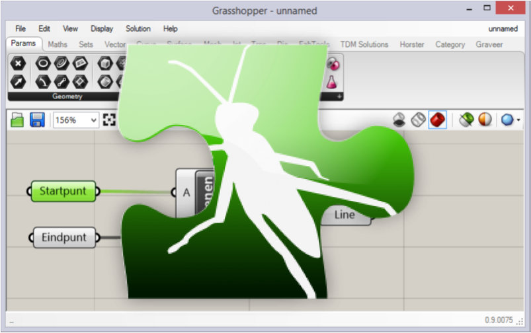Switch to the Vector tab
Screen dimensions: 531x333
(x=115, y=44)
